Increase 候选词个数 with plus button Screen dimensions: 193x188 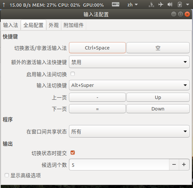tap(184, 164)
